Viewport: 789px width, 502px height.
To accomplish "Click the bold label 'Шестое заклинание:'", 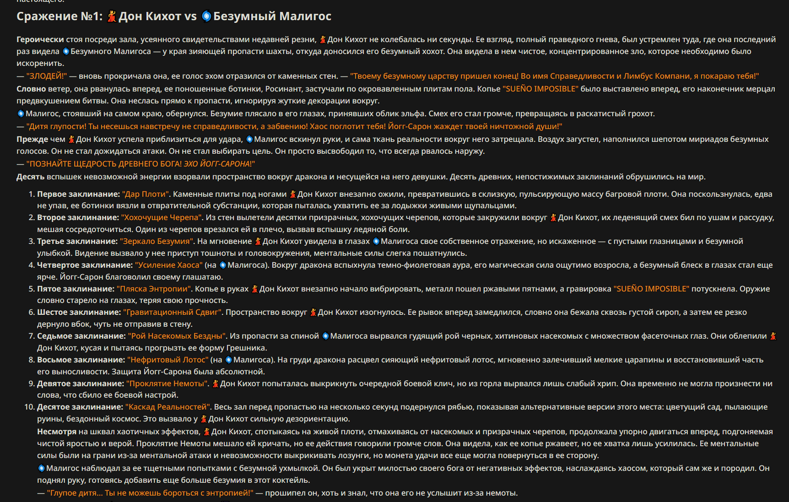I will click(79, 312).
